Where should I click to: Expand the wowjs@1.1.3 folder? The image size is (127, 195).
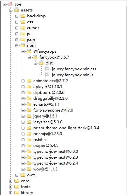point(23,169)
